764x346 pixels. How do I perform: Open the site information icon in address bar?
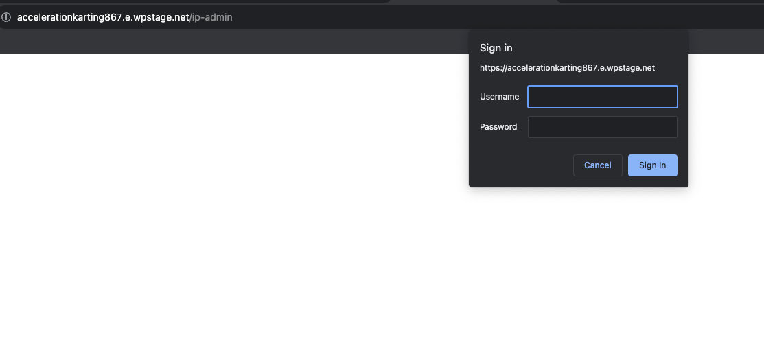click(x=6, y=17)
